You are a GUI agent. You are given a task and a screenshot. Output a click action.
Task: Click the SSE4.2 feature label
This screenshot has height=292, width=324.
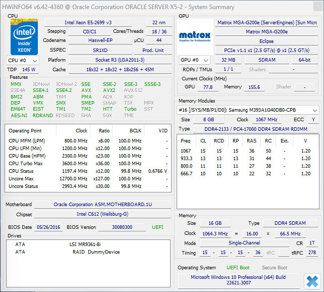pyautogui.click(x=64, y=90)
